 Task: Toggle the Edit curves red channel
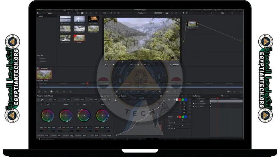(x=180, y=100)
